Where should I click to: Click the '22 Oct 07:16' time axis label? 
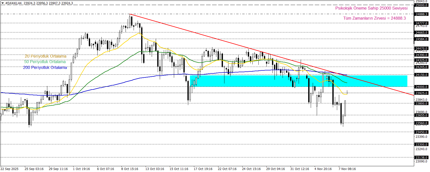coord(227,169)
